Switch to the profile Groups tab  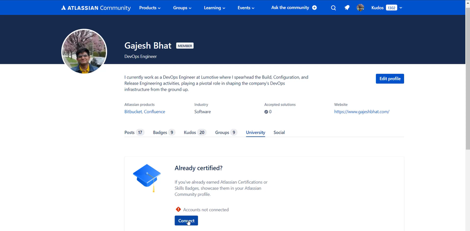pyautogui.click(x=226, y=132)
